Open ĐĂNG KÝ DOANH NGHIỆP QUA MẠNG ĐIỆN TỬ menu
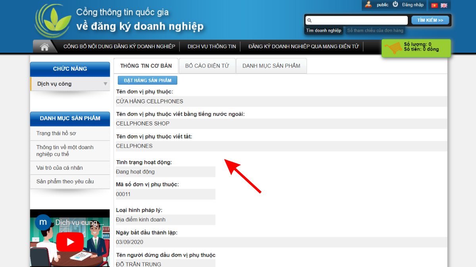Viewport: 476px width, 267px height. pos(303,47)
